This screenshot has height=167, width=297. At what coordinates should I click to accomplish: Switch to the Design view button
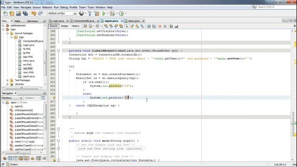click(65, 26)
